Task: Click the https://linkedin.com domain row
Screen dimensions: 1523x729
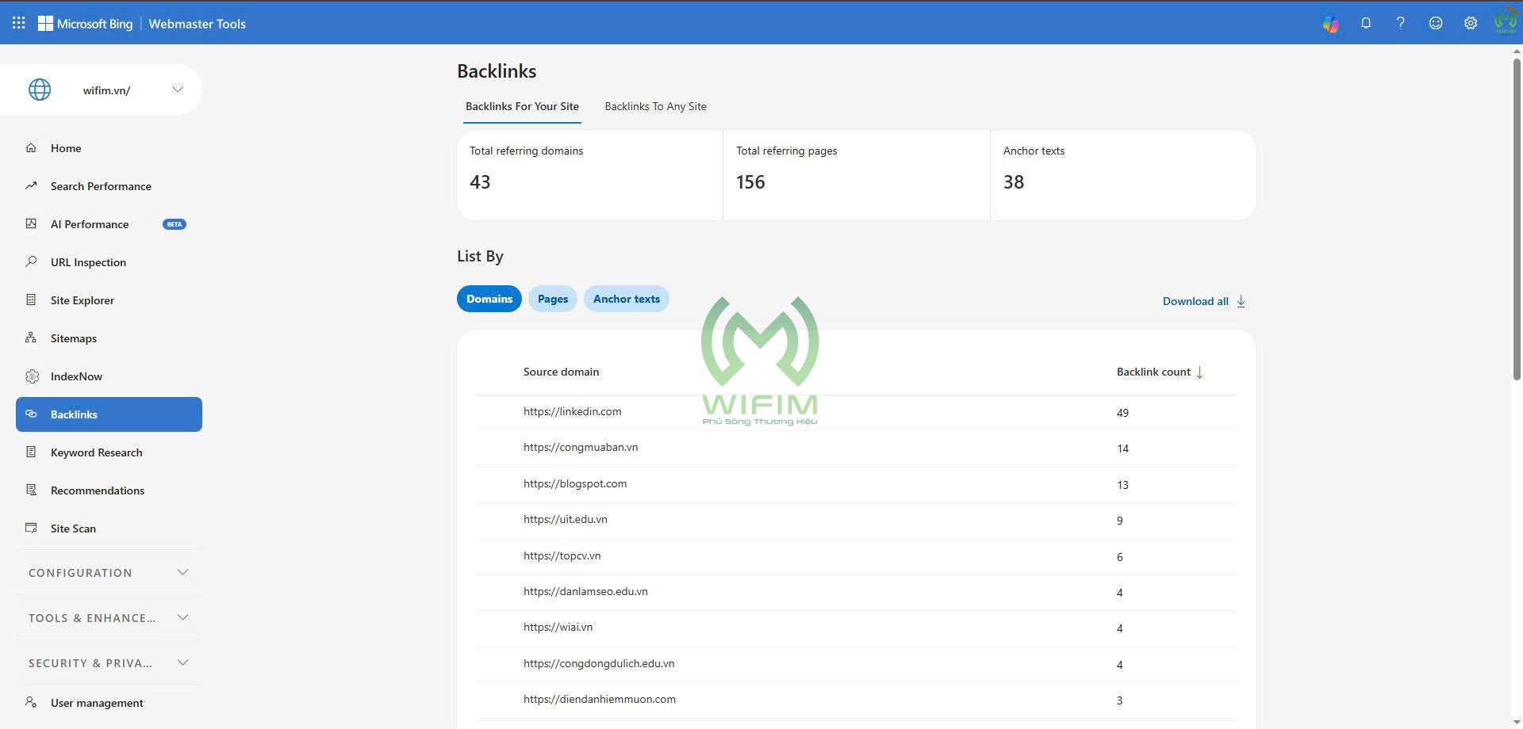Action: pyautogui.click(x=857, y=412)
